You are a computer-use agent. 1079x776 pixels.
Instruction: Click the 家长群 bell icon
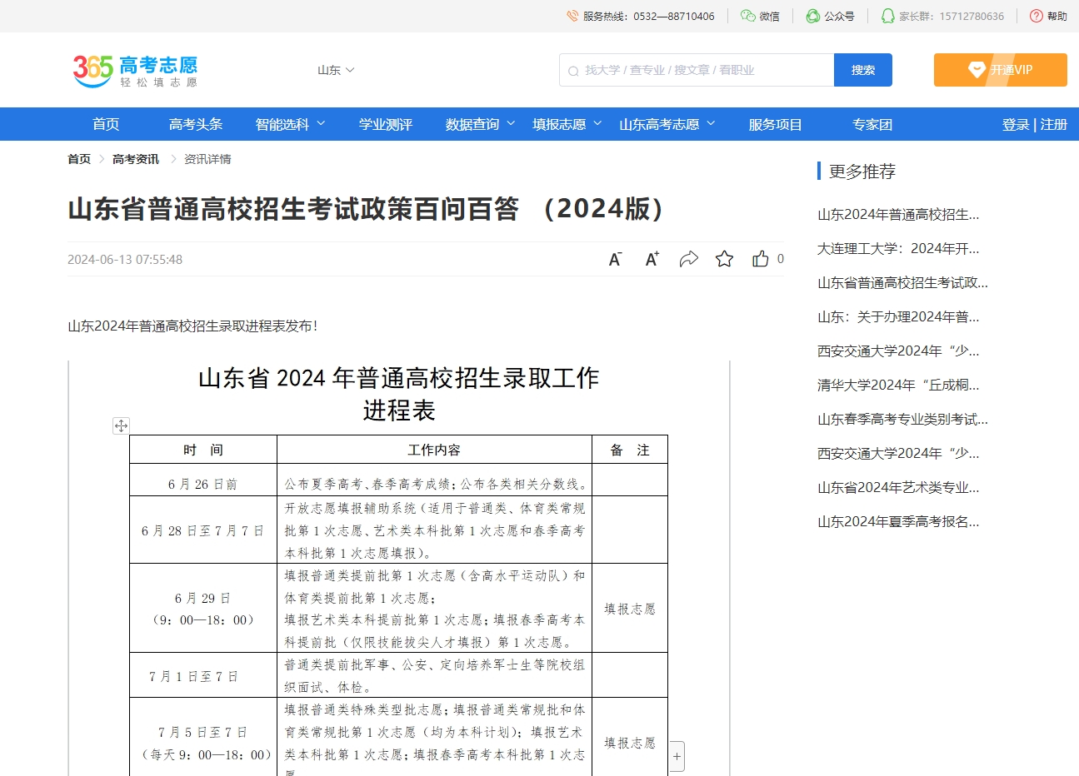pyautogui.click(x=887, y=16)
